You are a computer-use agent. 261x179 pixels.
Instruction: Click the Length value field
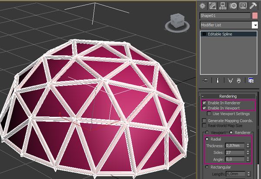click(x=235, y=174)
